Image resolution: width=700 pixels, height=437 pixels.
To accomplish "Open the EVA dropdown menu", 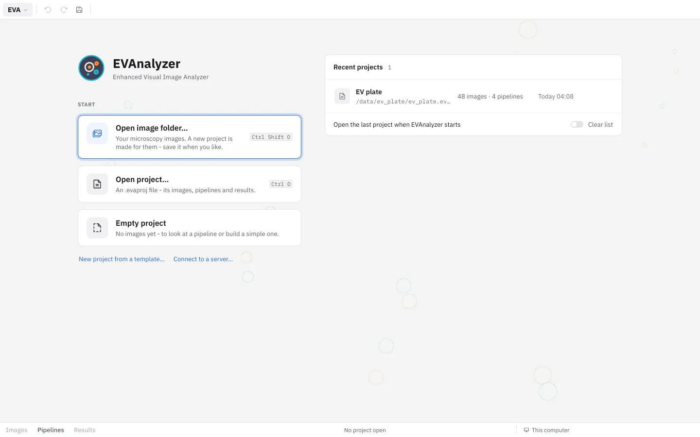I will (x=18, y=10).
